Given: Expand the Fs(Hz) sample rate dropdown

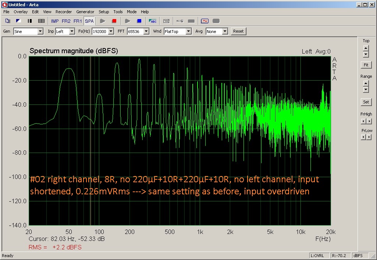Looking at the screenshot, I should click(111, 32).
